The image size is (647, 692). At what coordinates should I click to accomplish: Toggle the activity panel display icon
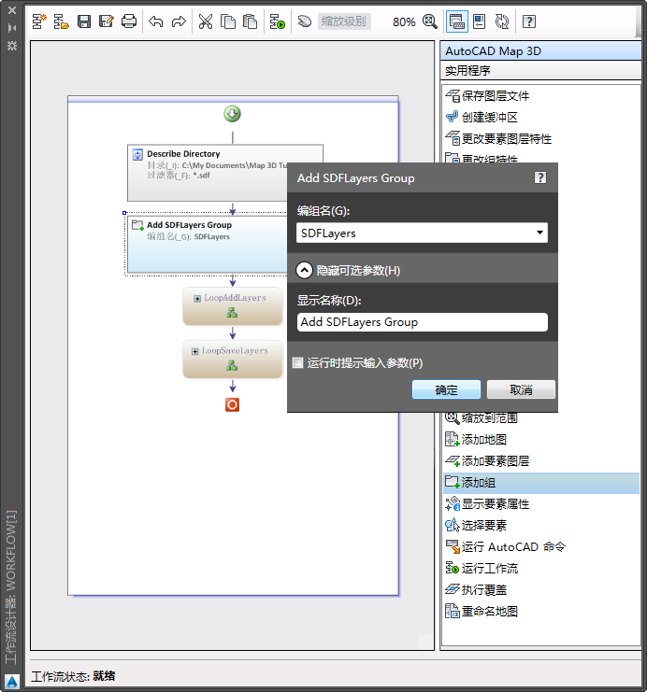456,21
